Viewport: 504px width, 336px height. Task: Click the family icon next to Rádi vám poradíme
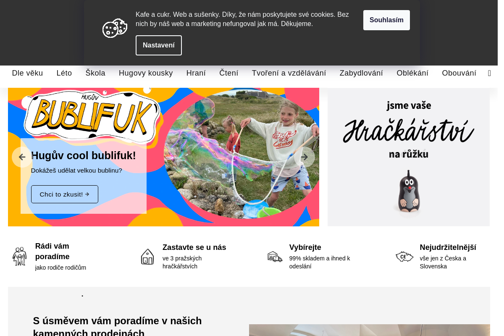point(19,256)
